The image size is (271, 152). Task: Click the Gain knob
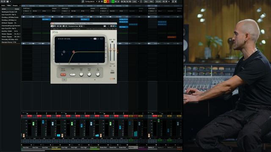81,74
